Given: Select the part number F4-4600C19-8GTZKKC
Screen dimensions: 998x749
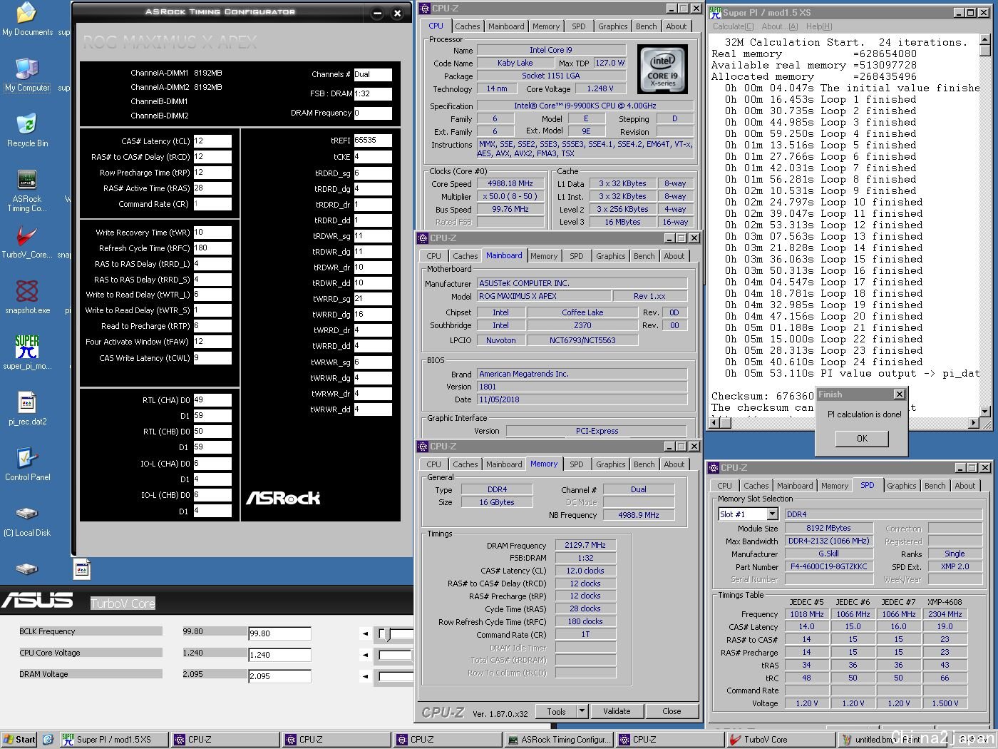Looking at the screenshot, I should coord(829,566).
